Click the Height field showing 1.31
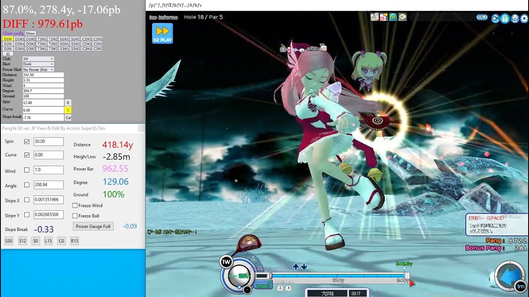The width and height of the screenshot is (529, 297). [x=43, y=80]
